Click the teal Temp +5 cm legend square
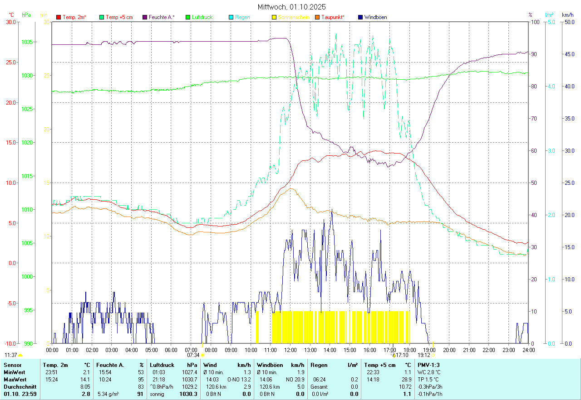 click(102, 17)
